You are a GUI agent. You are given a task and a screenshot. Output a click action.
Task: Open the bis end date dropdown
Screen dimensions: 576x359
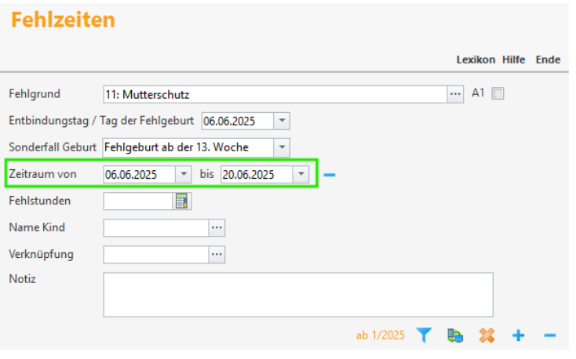pyautogui.click(x=301, y=175)
